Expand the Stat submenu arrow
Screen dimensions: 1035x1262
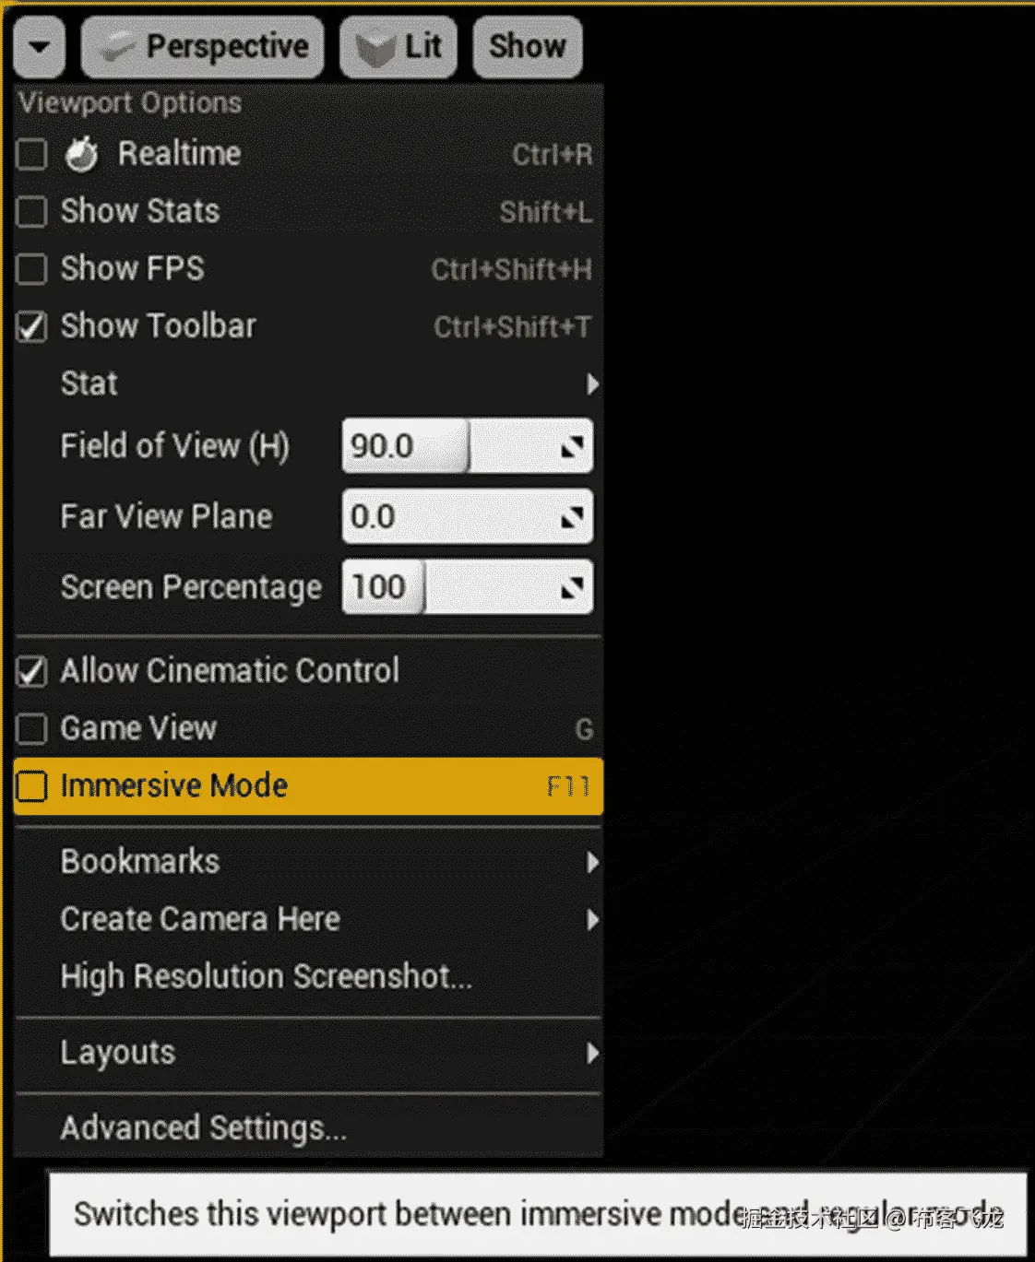coord(592,383)
